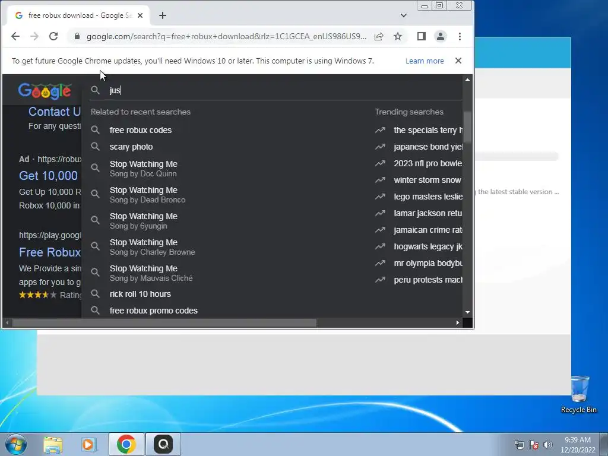Screen dimensions: 608x456
Task: Open the Get 10,000 ad link
Action: click(49, 176)
